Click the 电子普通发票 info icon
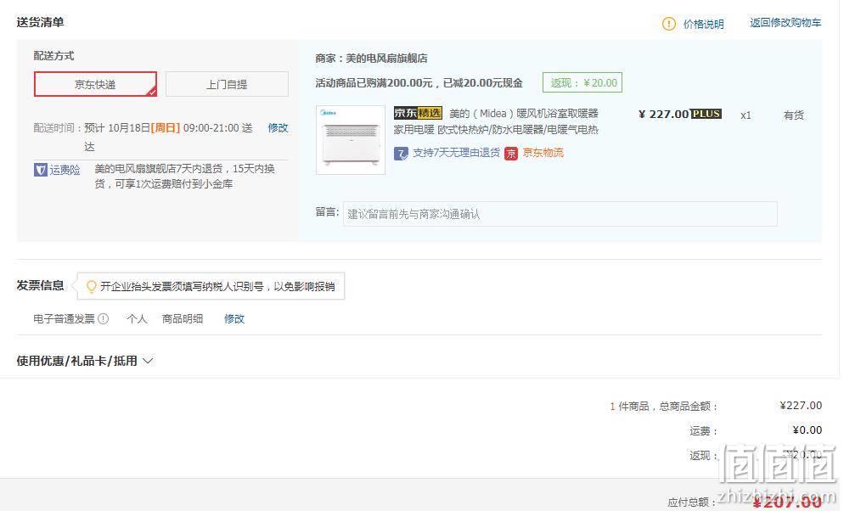The image size is (844, 511). tap(104, 319)
